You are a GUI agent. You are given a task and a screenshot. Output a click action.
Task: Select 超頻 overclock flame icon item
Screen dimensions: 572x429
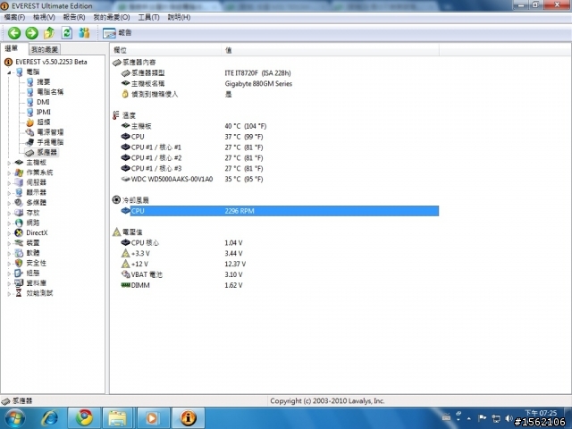(29, 122)
